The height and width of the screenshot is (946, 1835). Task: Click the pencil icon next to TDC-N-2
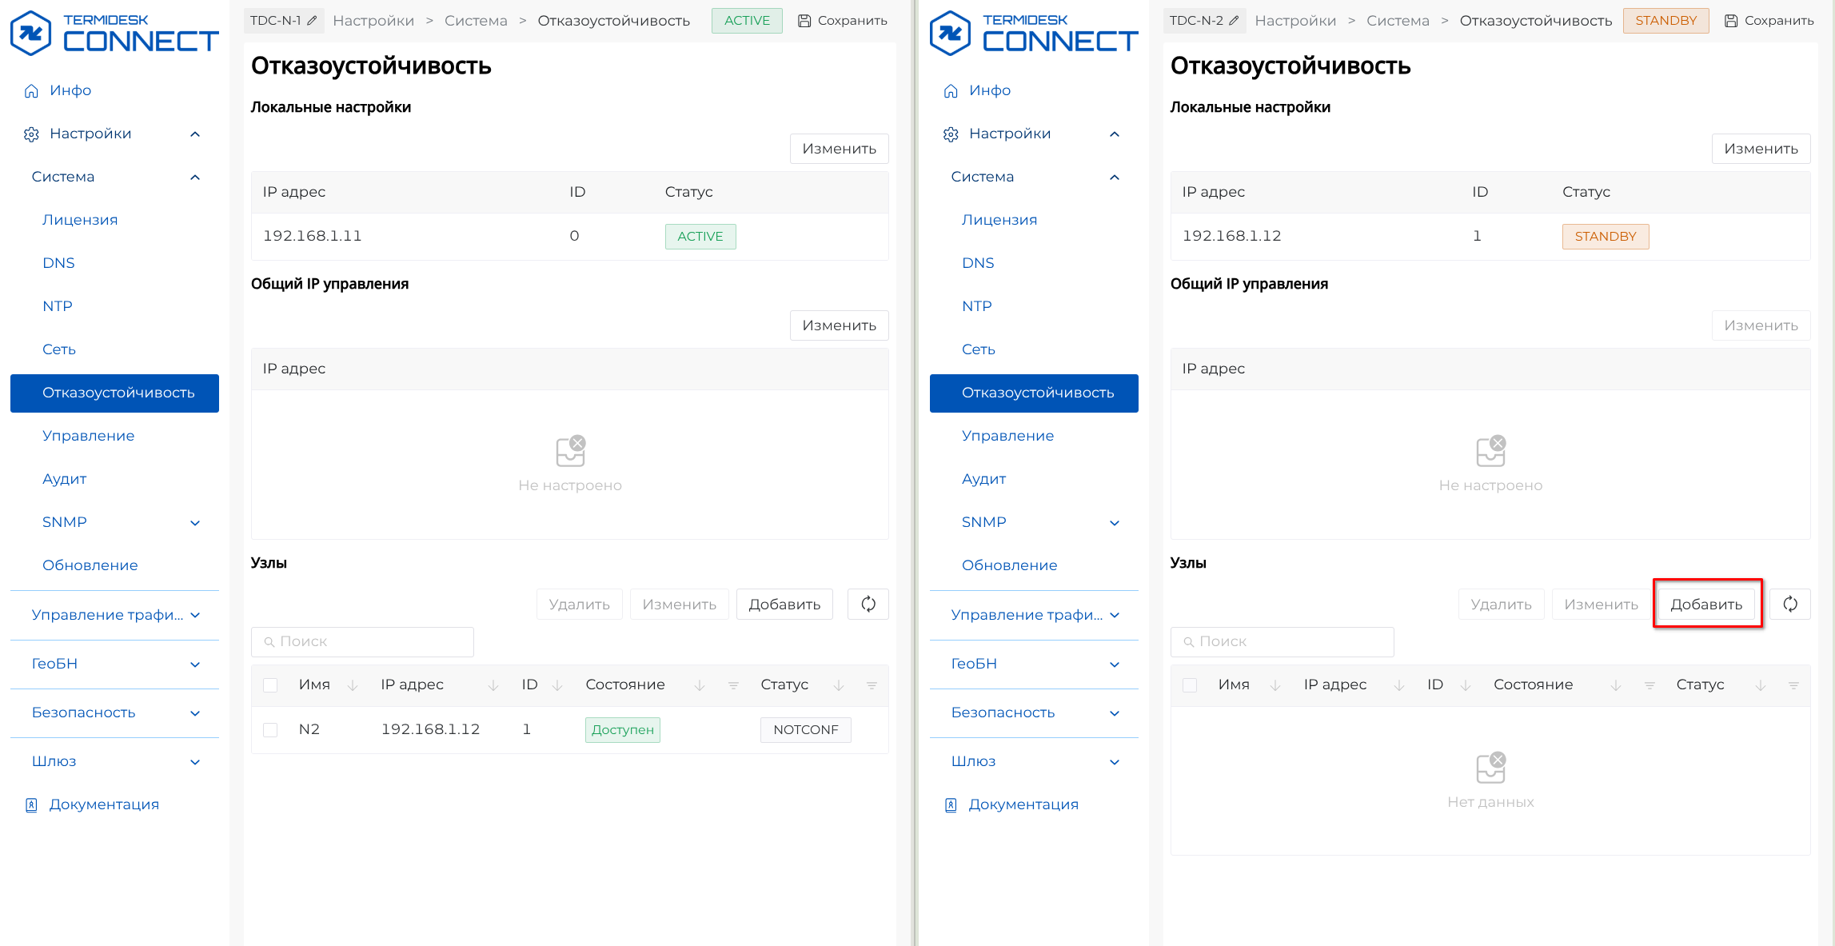(x=1234, y=21)
